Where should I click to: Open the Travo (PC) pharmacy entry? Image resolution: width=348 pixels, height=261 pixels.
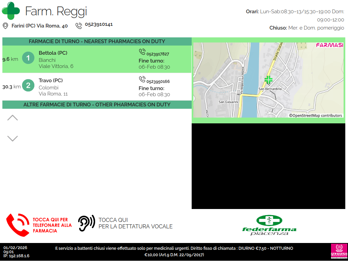(51, 81)
